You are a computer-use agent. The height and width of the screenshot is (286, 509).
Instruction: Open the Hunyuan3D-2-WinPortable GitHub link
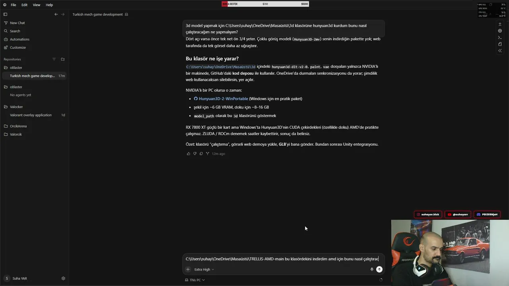click(221, 99)
